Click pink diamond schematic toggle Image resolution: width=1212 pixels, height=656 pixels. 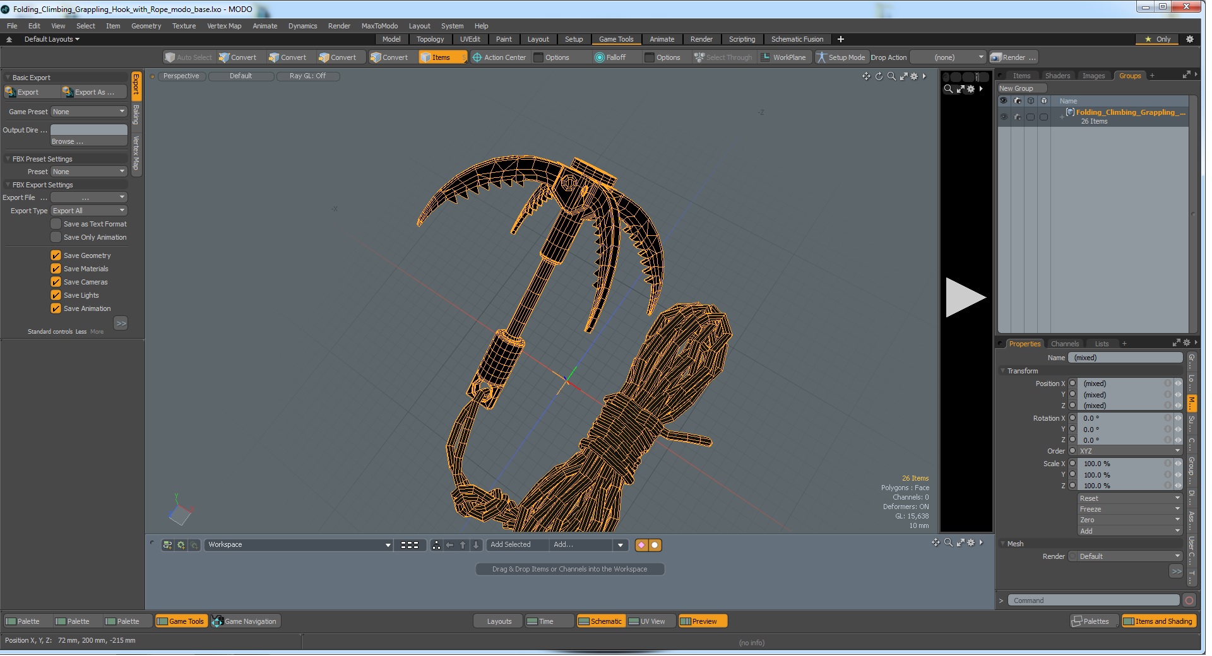click(642, 545)
